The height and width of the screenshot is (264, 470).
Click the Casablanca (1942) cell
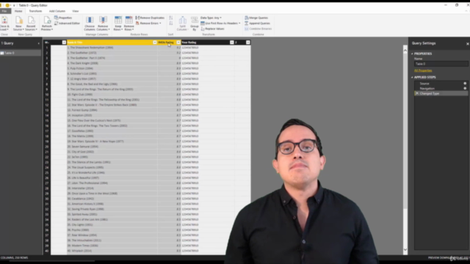112,199
